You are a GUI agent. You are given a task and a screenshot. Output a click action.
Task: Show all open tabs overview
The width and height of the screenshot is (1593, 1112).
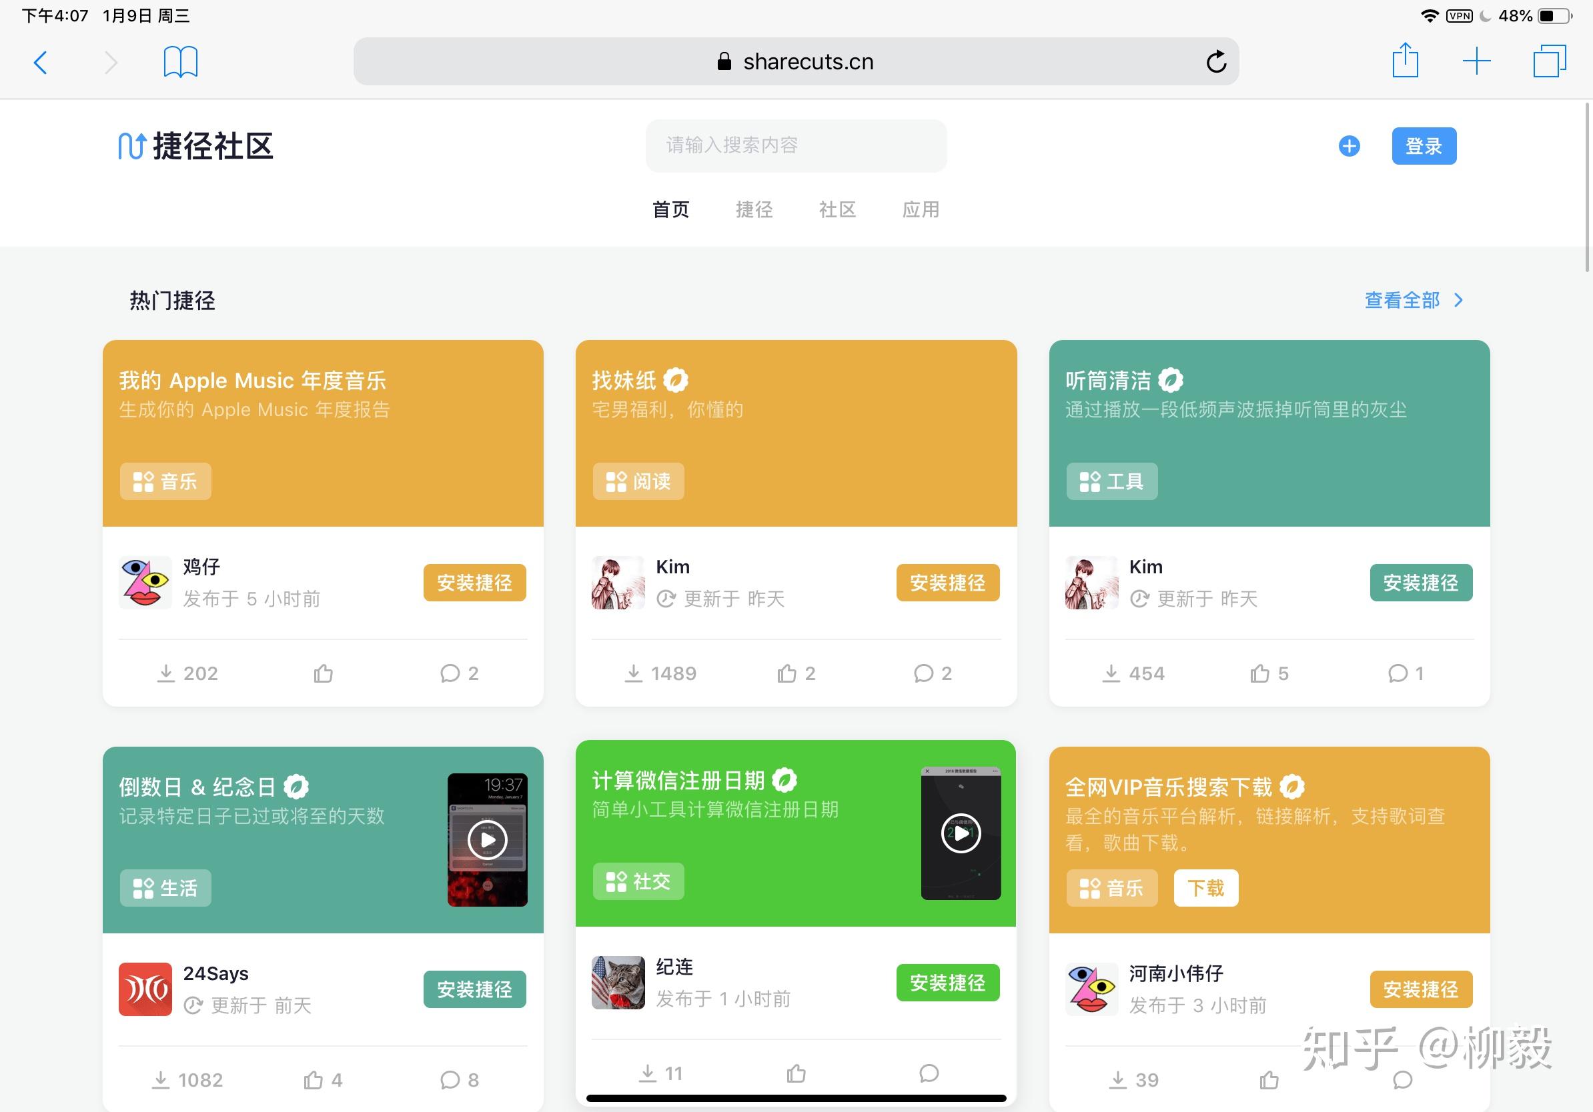[x=1549, y=62]
